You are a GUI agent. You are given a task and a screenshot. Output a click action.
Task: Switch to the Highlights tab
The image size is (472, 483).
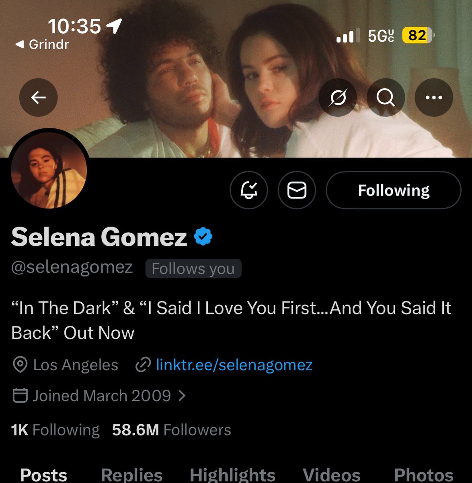coord(232,475)
